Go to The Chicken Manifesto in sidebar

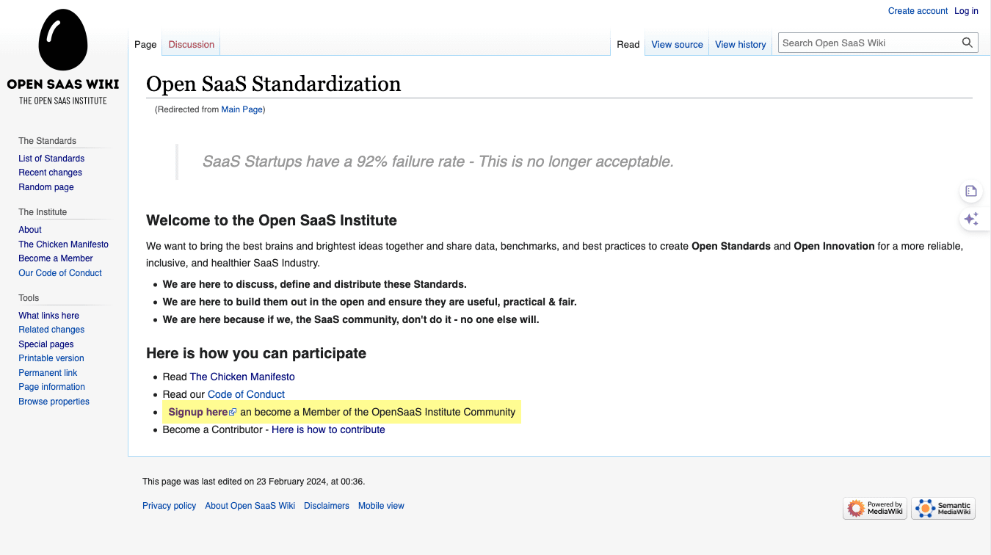[x=63, y=244]
